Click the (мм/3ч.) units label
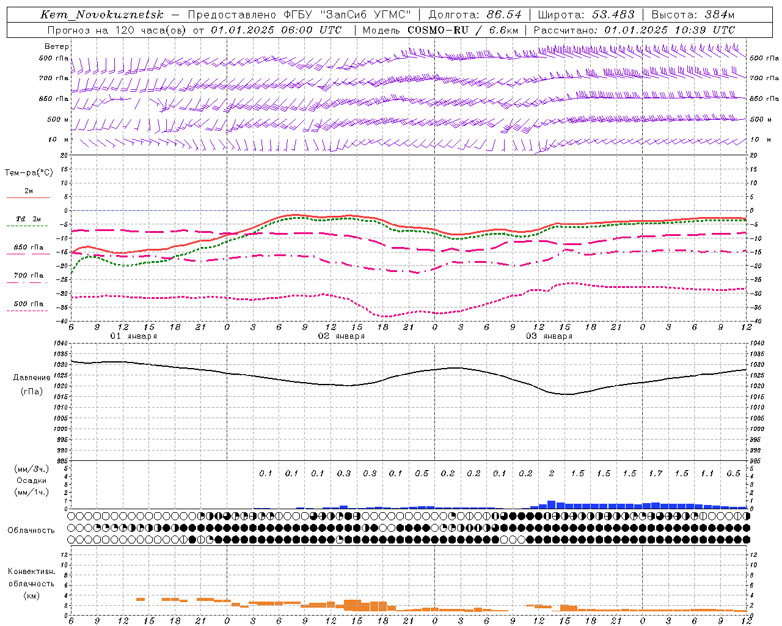 pos(31,469)
